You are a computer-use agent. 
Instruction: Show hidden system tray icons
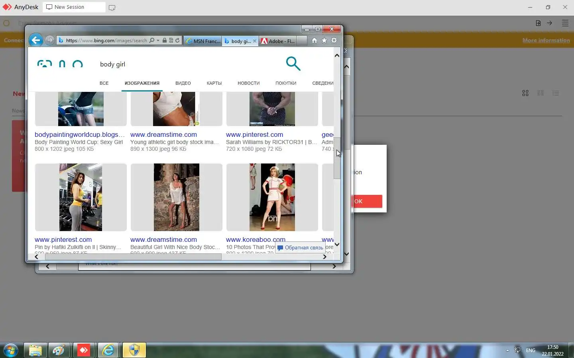pos(507,350)
